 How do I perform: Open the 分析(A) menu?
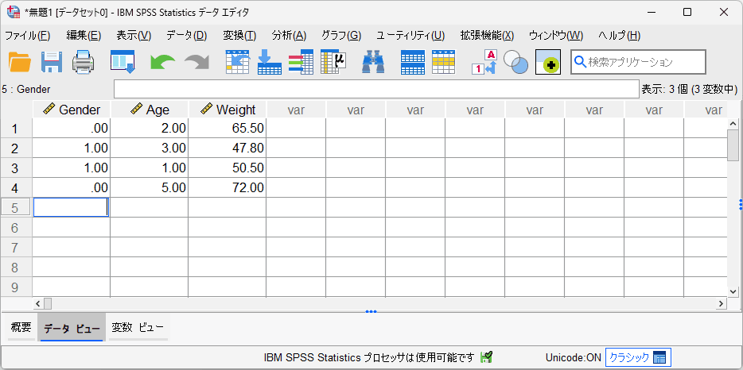coord(289,36)
